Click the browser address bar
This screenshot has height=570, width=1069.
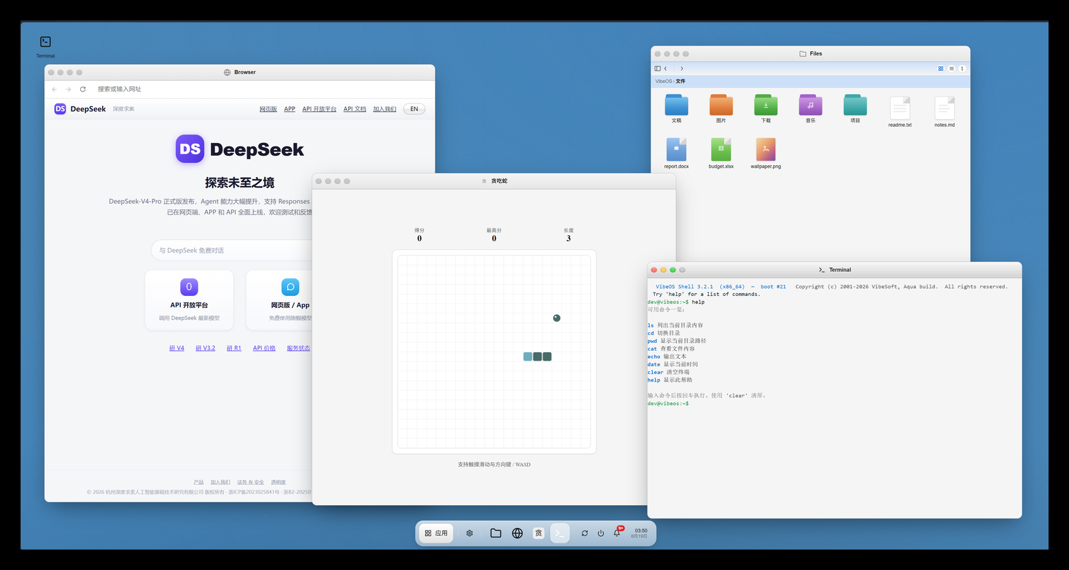tap(261, 90)
